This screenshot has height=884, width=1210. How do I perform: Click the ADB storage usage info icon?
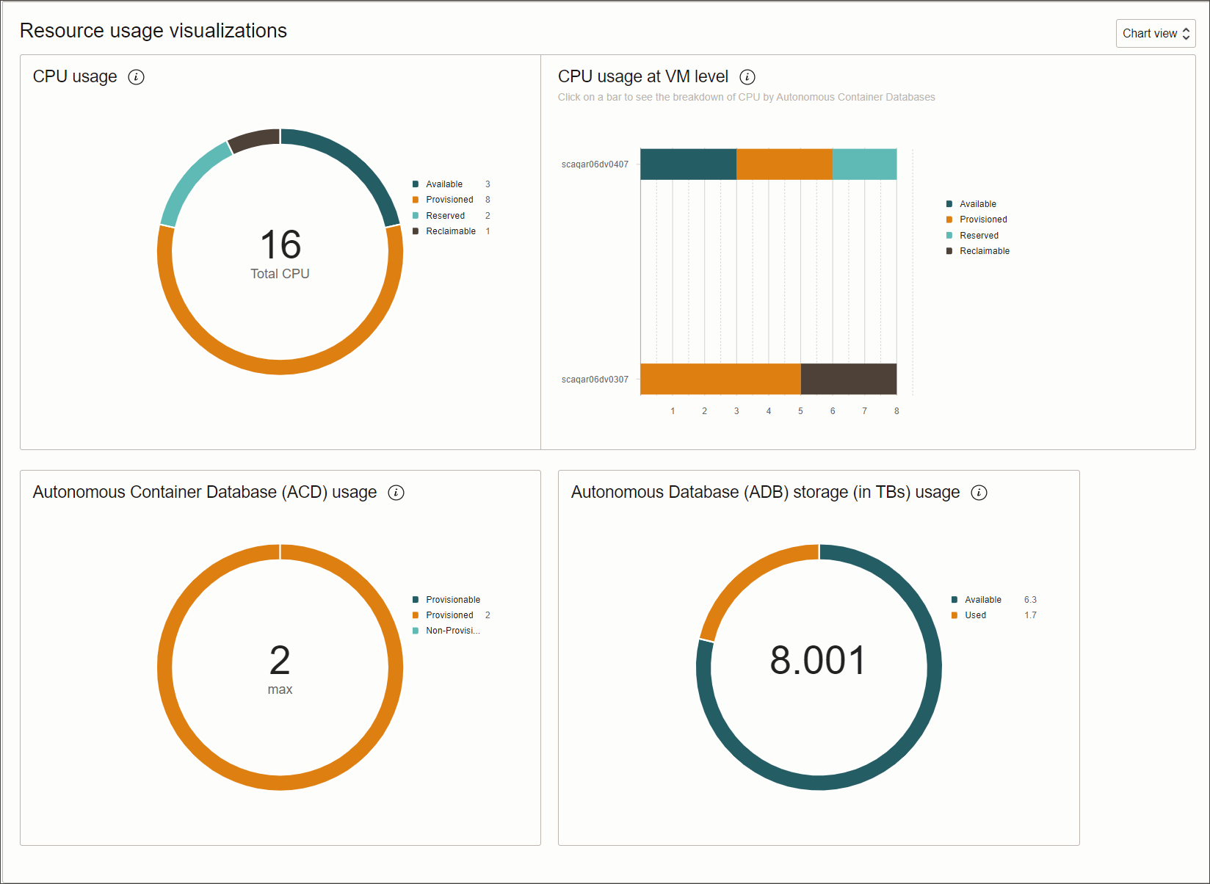click(979, 493)
